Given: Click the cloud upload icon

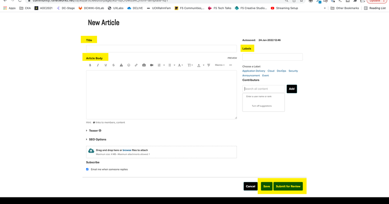Looking at the screenshot, I should click(91, 151).
